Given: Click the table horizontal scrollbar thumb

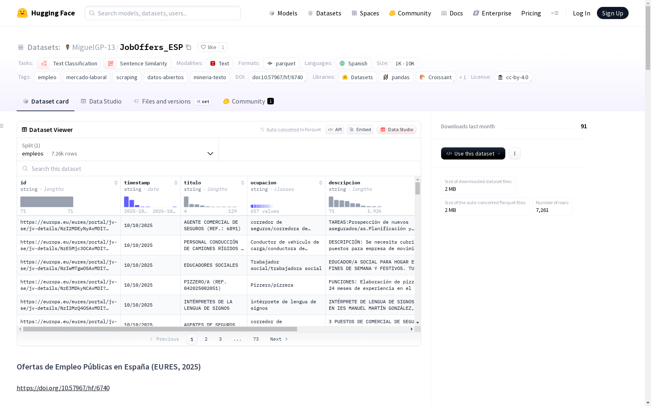Looking at the screenshot, I should pos(160,329).
